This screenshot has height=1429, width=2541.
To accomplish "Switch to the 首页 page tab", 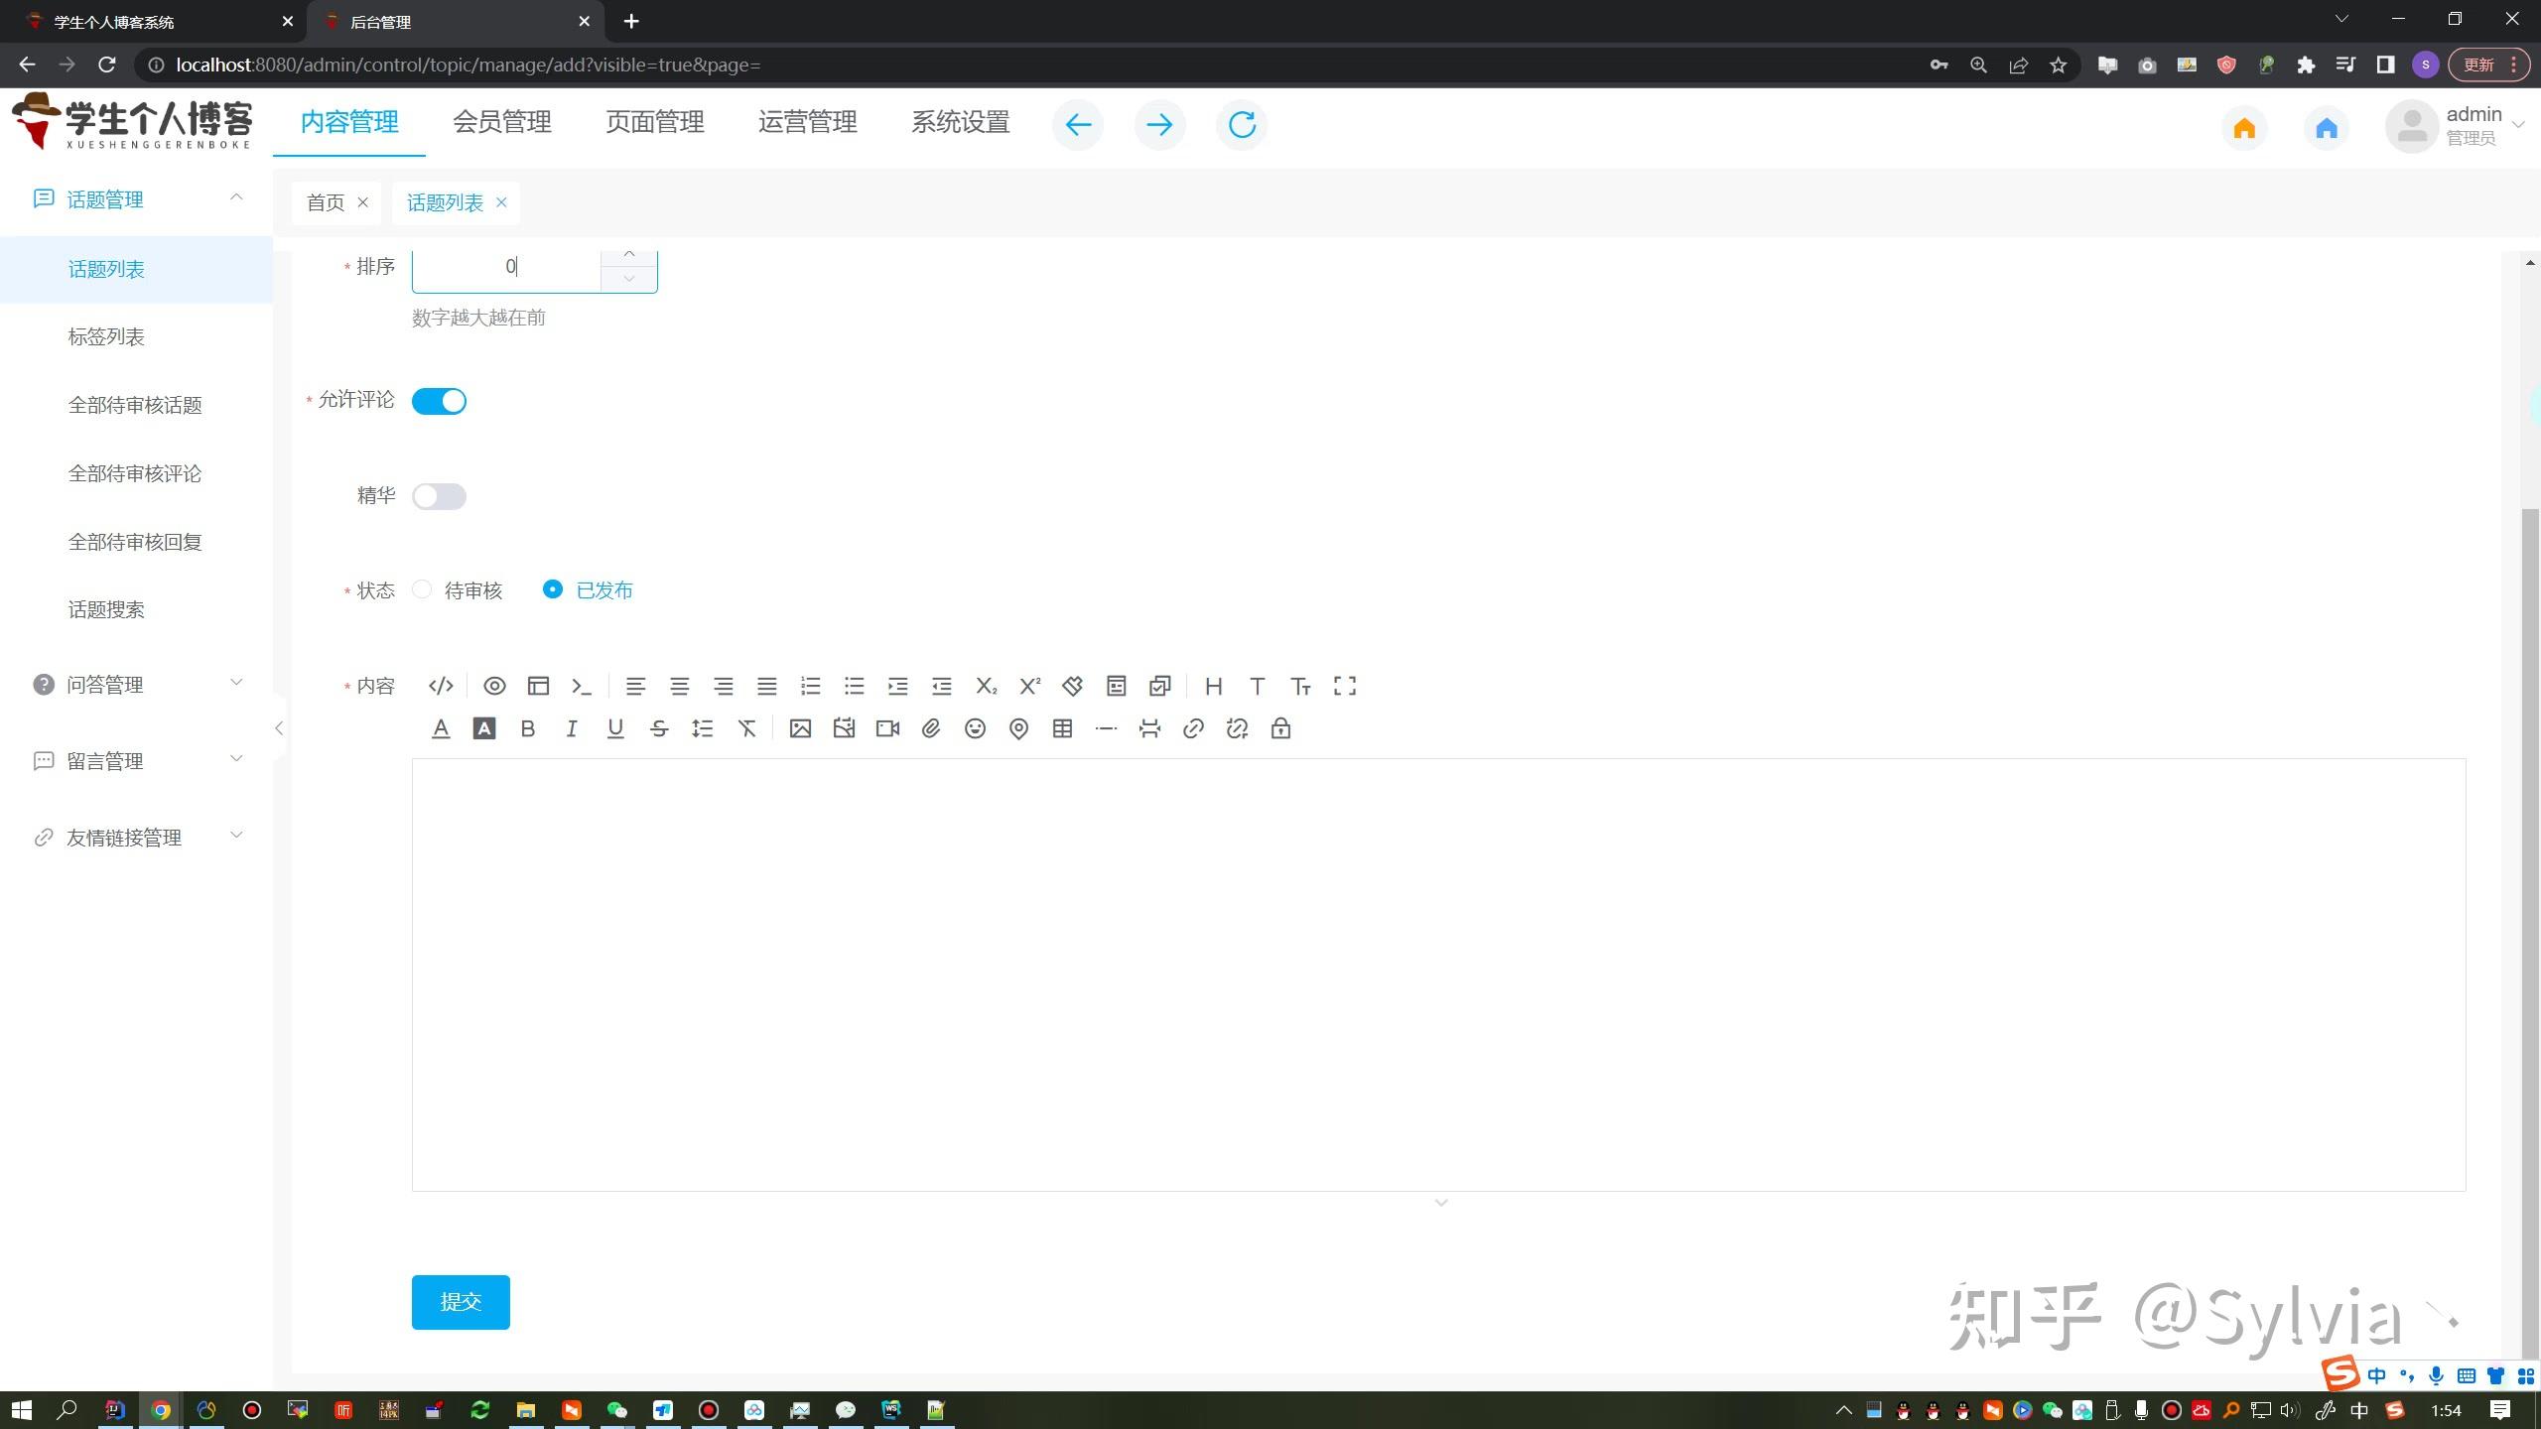I will [x=325, y=202].
